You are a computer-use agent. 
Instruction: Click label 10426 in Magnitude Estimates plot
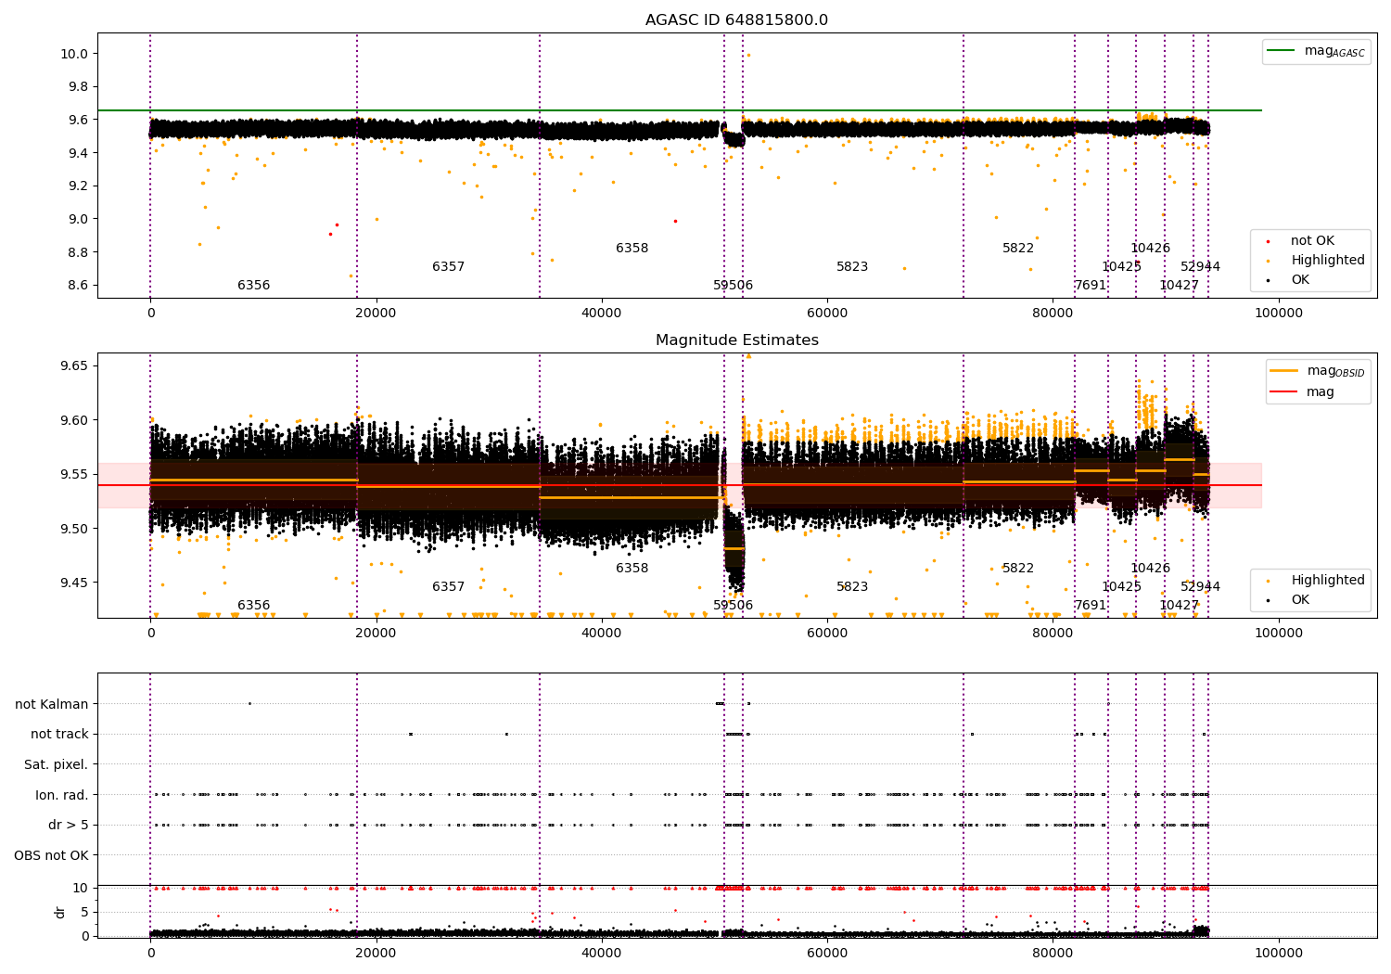coord(1150,569)
